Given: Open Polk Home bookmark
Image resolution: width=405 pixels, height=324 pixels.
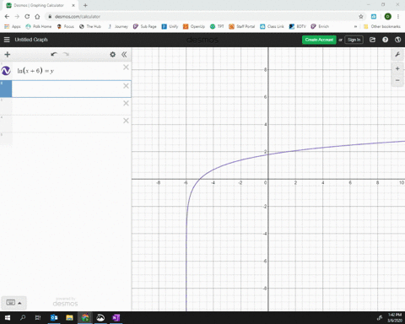Looking at the screenshot, I should tap(39, 26).
